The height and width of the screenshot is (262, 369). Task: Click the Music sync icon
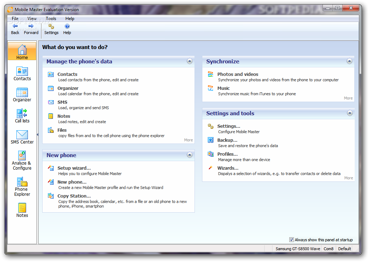pyautogui.click(x=210, y=88)
